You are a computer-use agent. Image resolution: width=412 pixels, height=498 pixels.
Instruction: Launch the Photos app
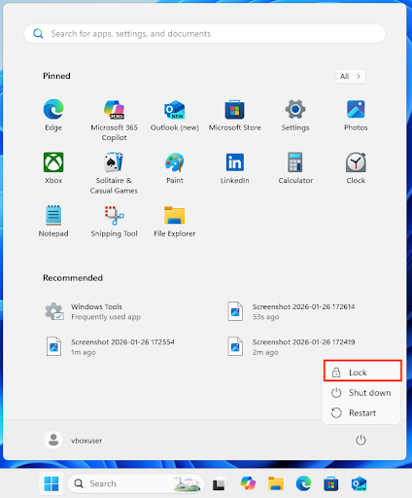coord(356,115)
